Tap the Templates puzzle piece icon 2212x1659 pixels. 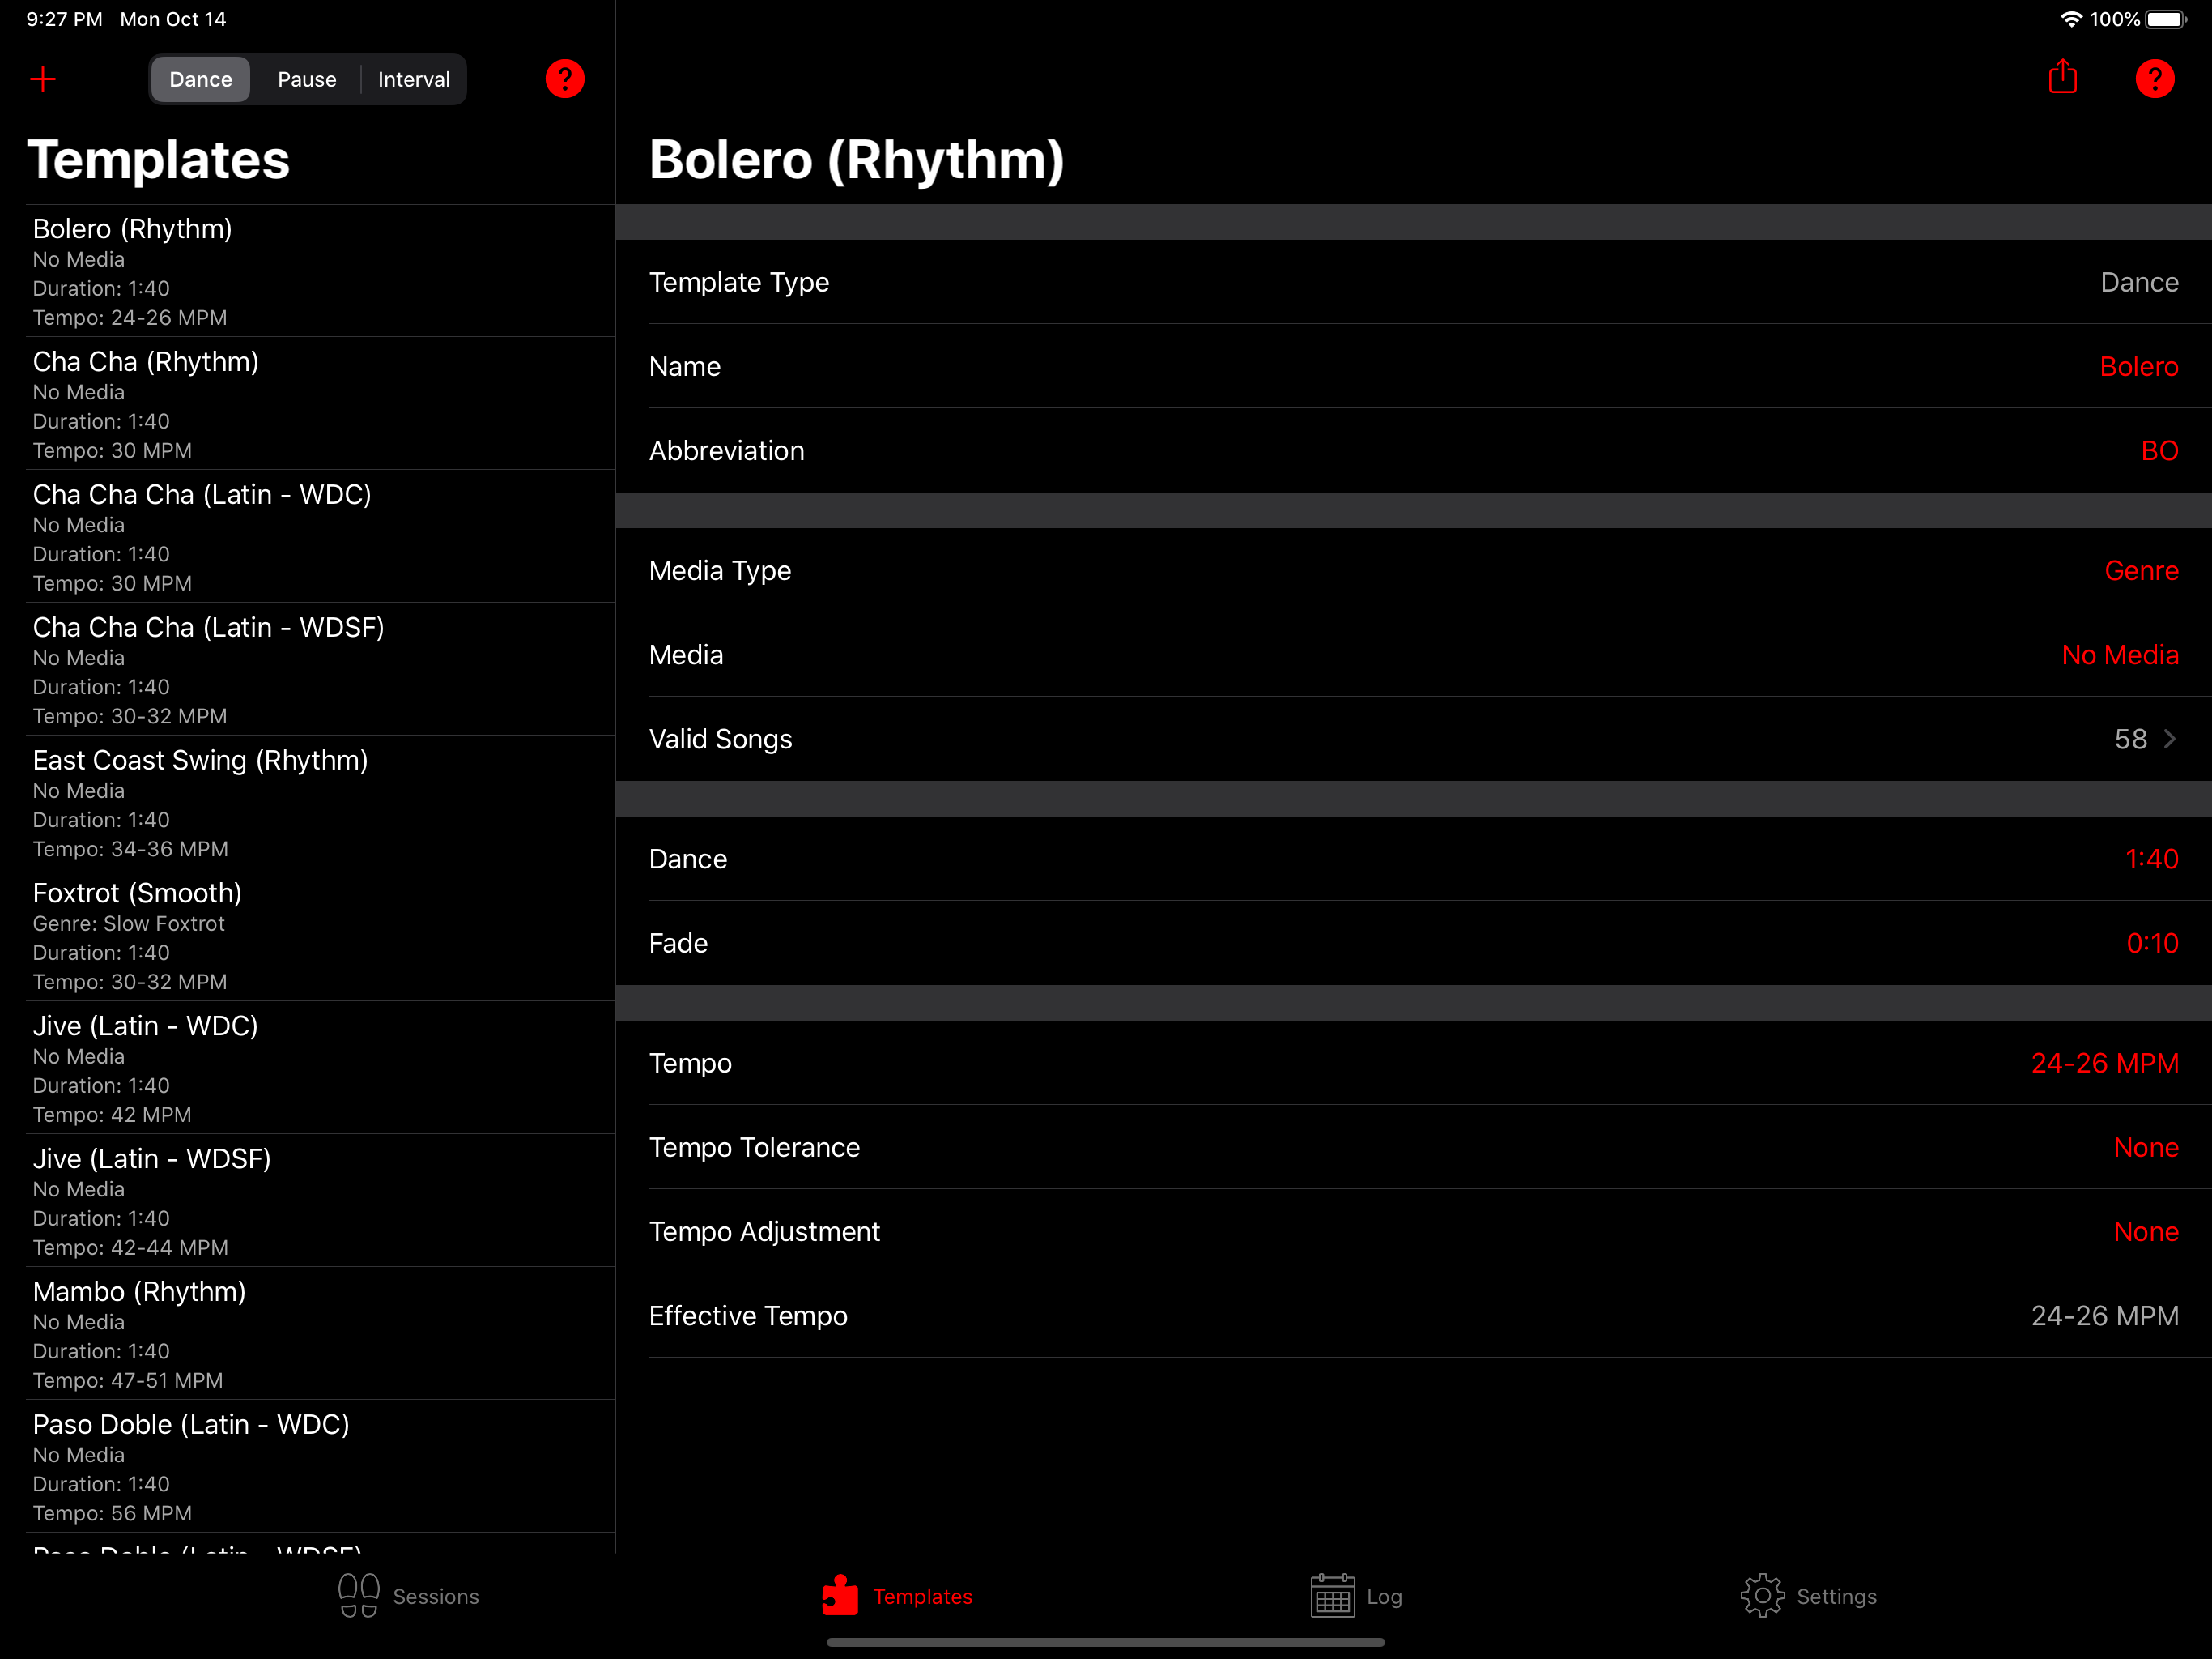click(840, 1596)
